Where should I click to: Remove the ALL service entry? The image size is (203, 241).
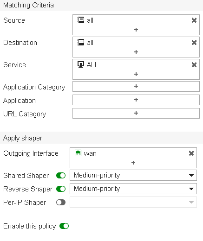[x=194, y=65]
